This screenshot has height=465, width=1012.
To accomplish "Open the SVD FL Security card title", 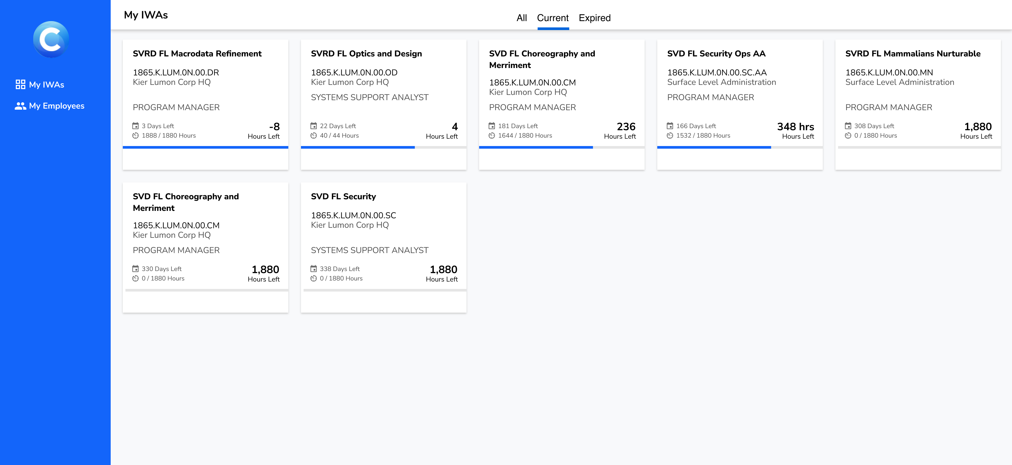I will tap(343, 197).
